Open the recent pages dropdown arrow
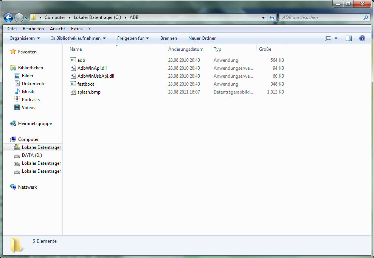Screen dimensions: 374x258 26,18
